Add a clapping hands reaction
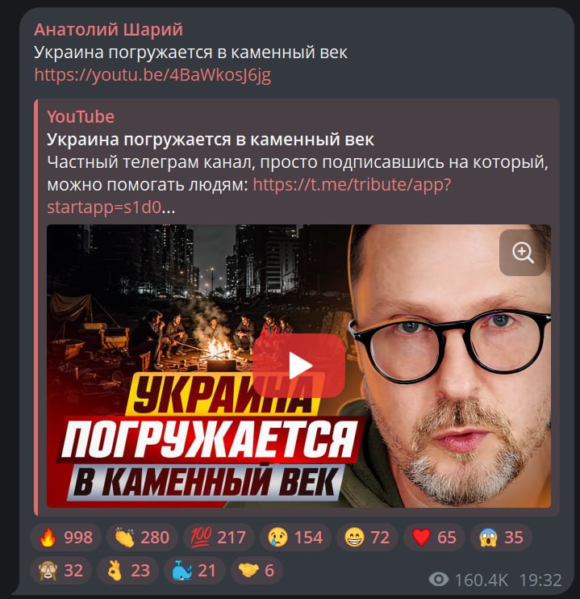 [142, 537]
